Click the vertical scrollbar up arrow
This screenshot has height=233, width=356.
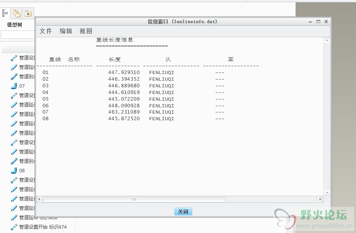click(327, 41)
